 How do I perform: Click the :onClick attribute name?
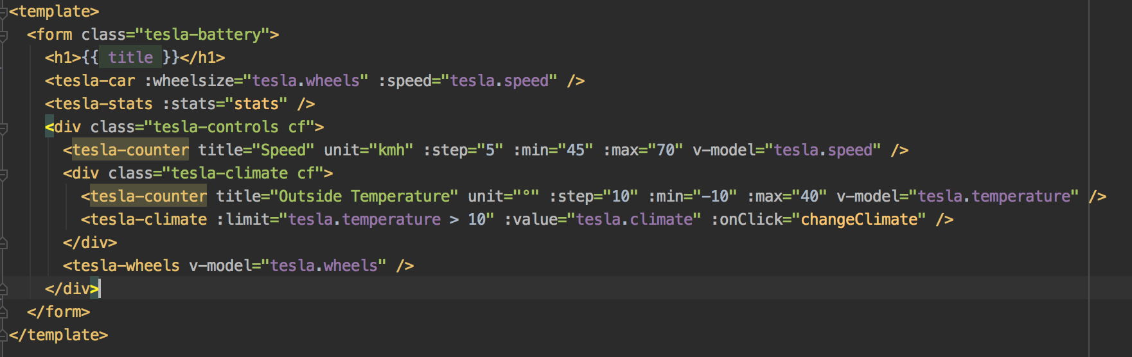(747, 220)
